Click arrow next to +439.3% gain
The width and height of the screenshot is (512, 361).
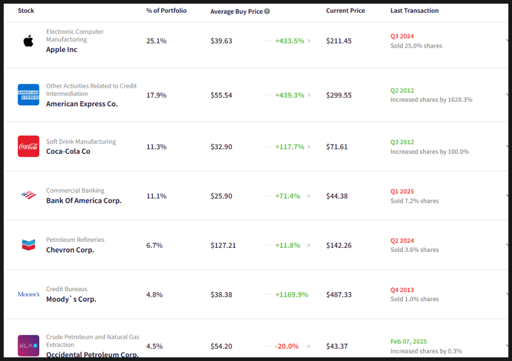coord(309,95)
